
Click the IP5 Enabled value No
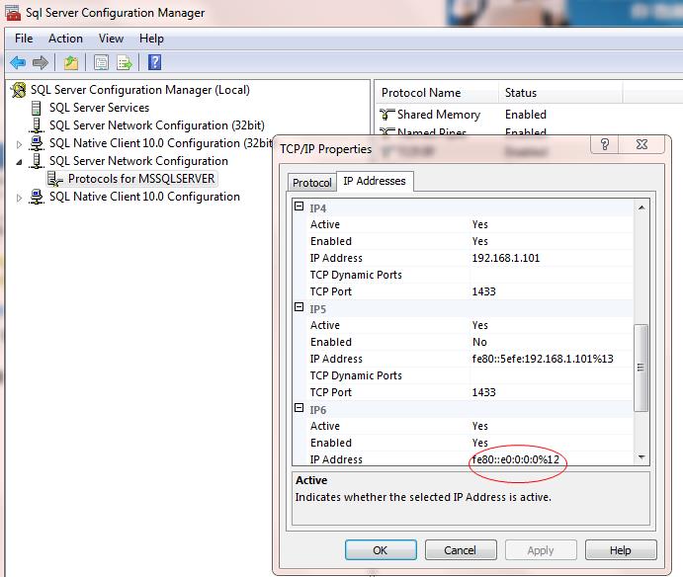click(479, 342)
